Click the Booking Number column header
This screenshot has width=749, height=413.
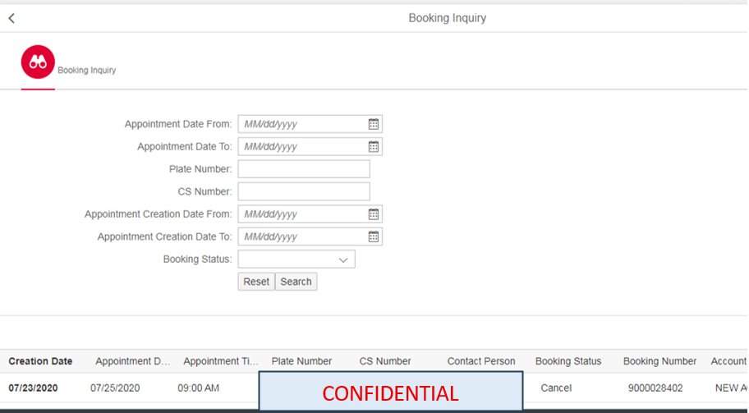(659, 361)
